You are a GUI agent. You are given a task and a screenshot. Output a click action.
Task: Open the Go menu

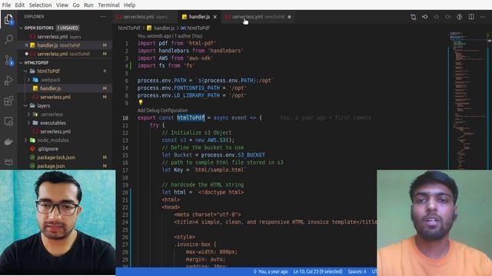(x=76, y=5)
